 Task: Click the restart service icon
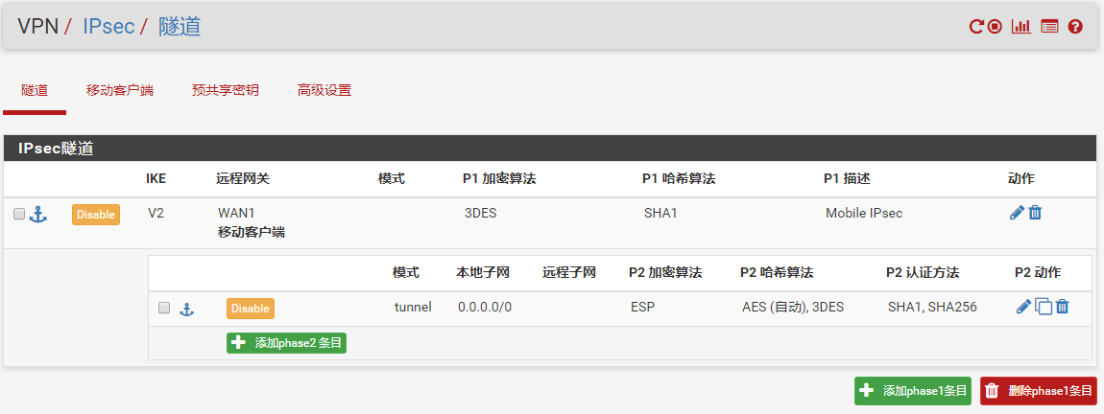tap(976, 27)
